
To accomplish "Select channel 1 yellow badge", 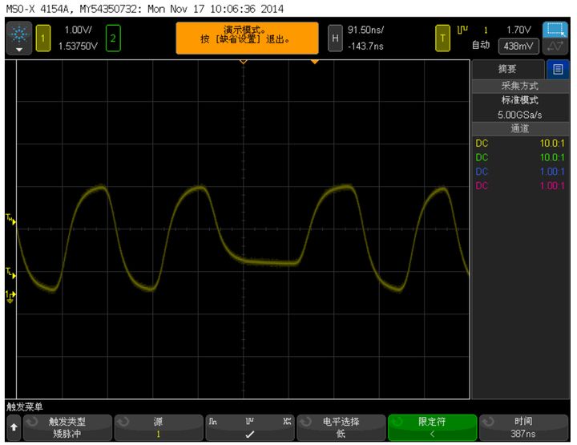I will tap(43, 38).
